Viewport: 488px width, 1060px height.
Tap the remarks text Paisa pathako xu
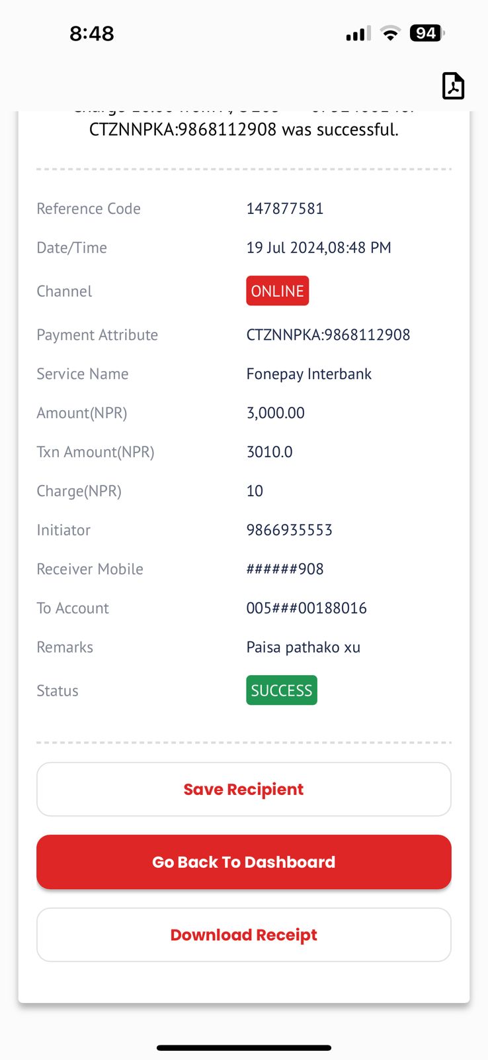(x=304, y=647)
